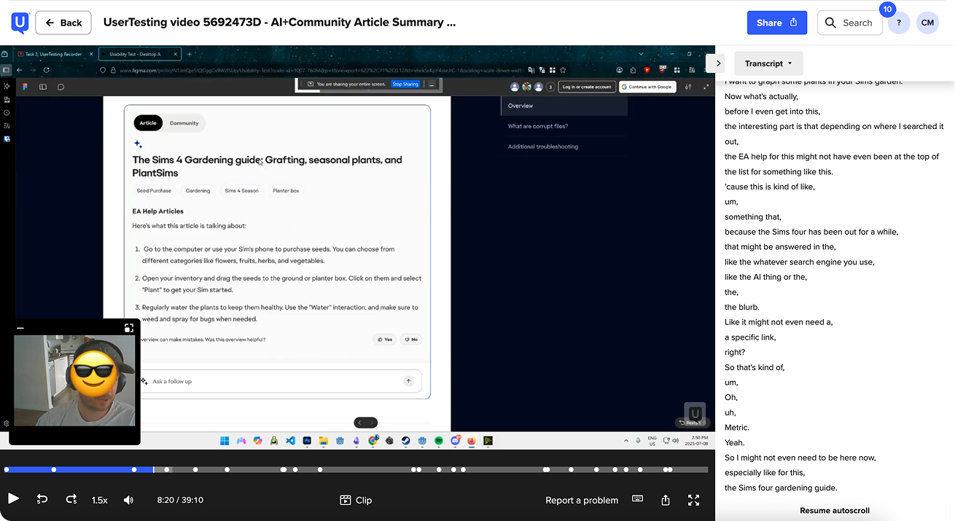Select the Task 3 UserTesting Recorder browser tab

tap(55, 54)
